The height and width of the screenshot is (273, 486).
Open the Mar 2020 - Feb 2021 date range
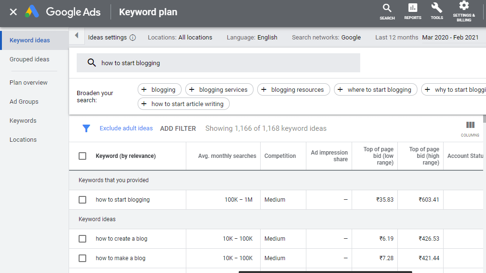[450, 38]
